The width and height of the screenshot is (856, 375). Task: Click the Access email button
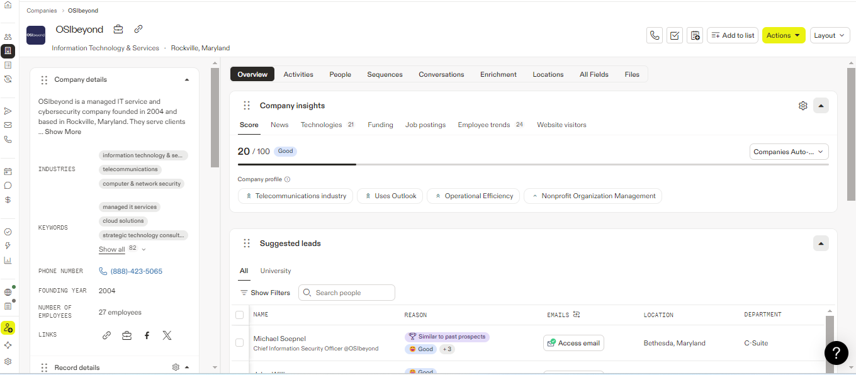pyautogui.click(x=573, y=343)
